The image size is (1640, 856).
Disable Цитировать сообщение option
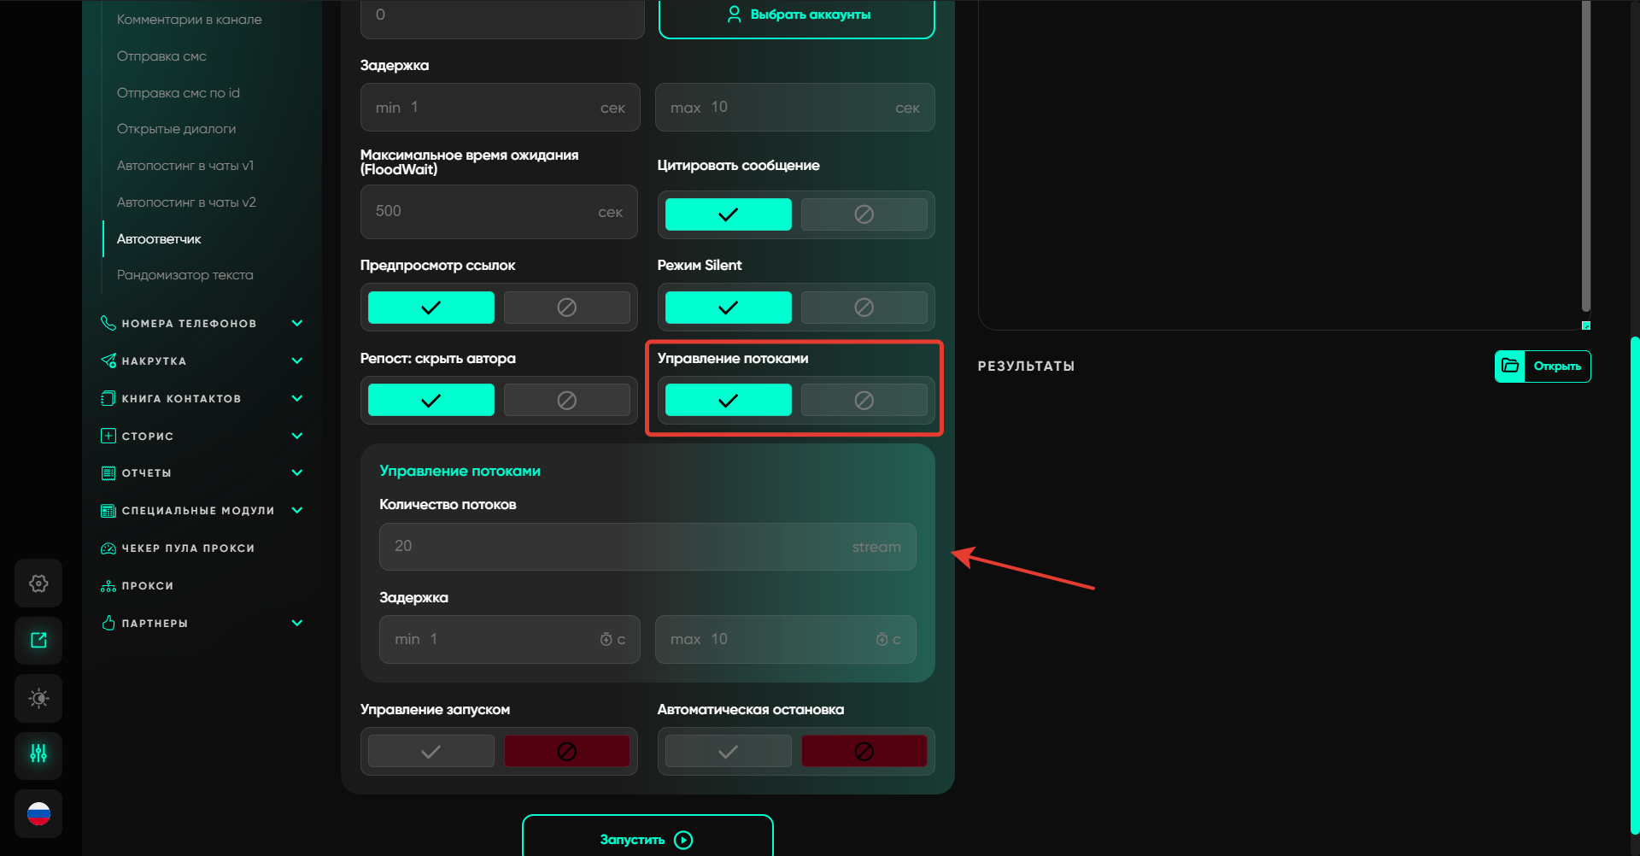864,214
